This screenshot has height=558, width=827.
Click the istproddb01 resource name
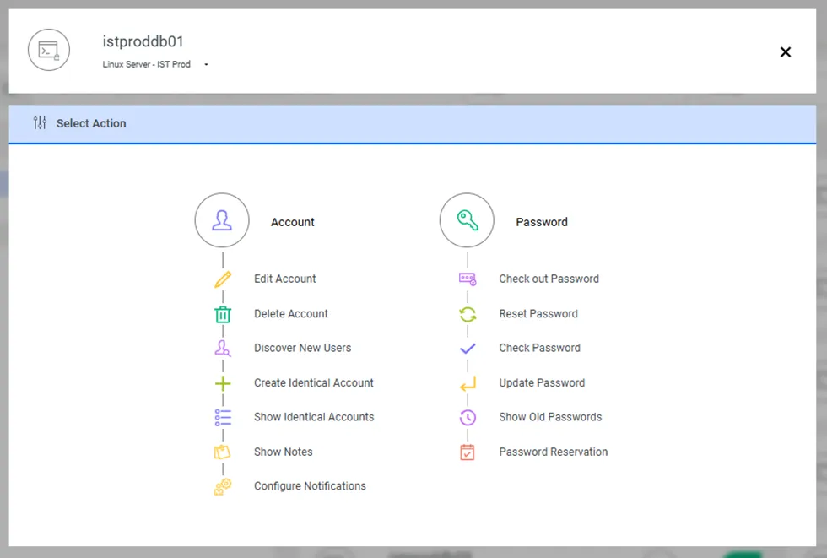pyautogui.click(x=143, y=41)
